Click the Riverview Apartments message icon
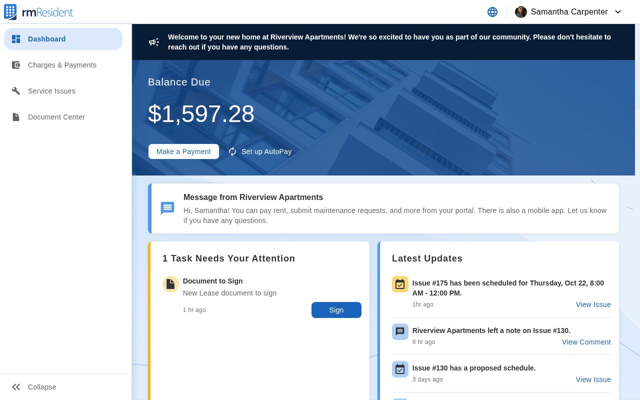640x400 pixels. click(167, 208)
